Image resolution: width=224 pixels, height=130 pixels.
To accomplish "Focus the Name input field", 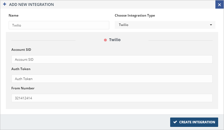I will pos(59,25).
